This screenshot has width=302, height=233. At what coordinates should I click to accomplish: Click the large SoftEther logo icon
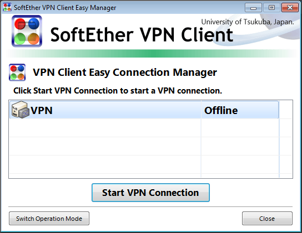coord(27,32)
